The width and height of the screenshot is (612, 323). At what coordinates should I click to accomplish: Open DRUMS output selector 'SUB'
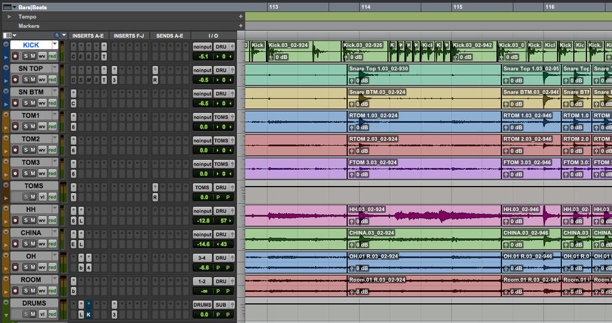[x=221, y=304]
